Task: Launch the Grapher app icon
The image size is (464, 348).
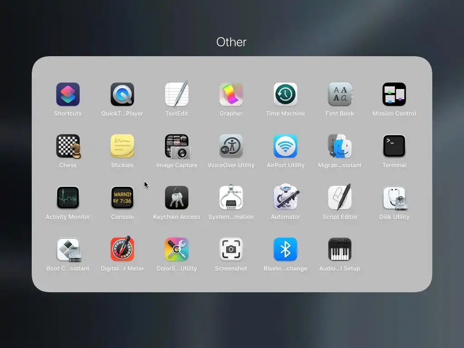Action: click(x=231, y=94)
